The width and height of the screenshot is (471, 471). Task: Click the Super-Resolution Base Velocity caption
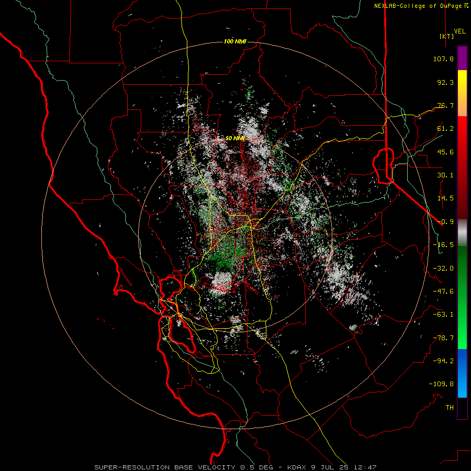pos(235,467)
